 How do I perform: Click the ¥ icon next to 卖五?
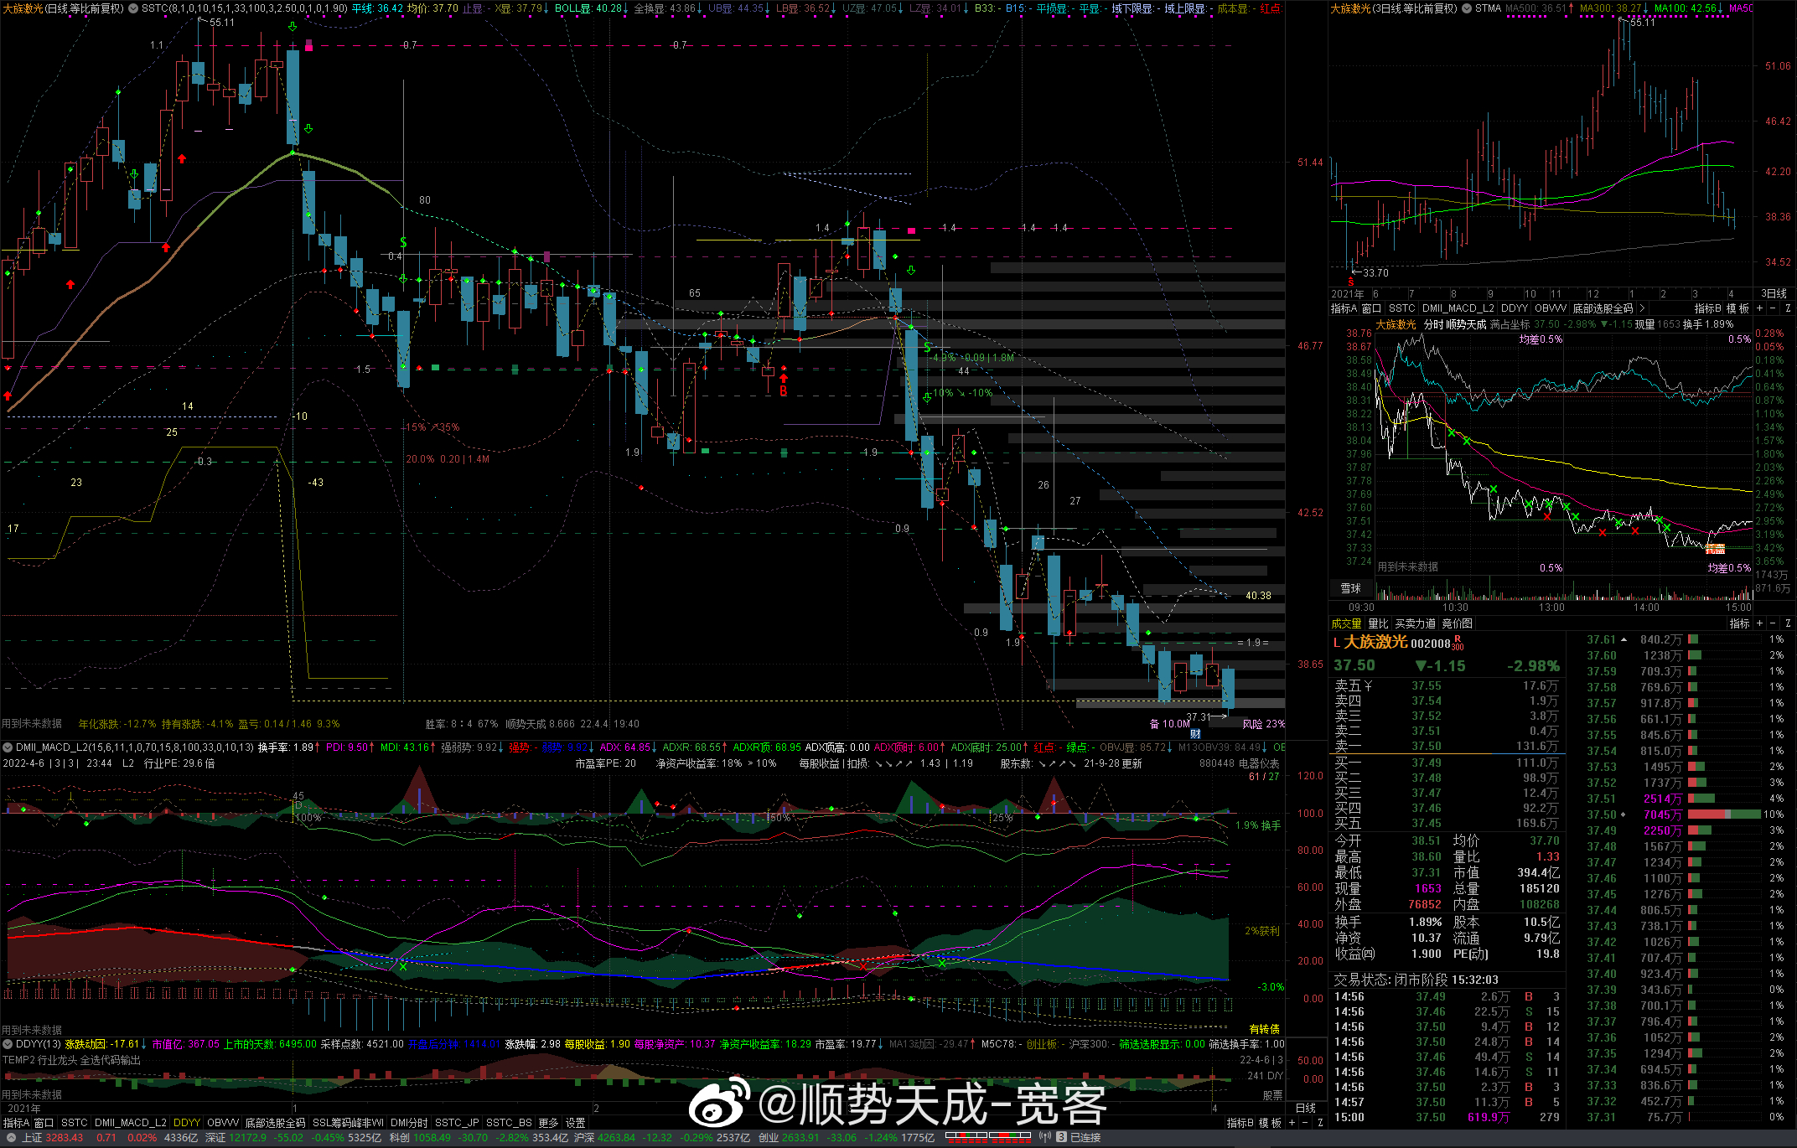(1368, 685)
